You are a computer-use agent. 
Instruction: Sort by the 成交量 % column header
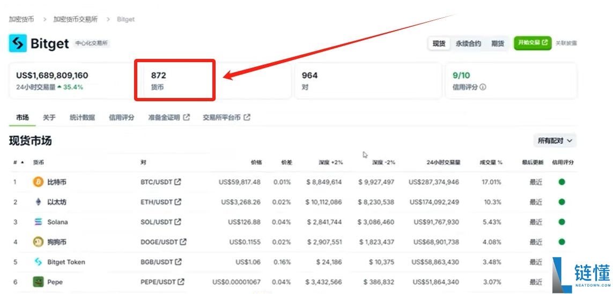[491, 162]
